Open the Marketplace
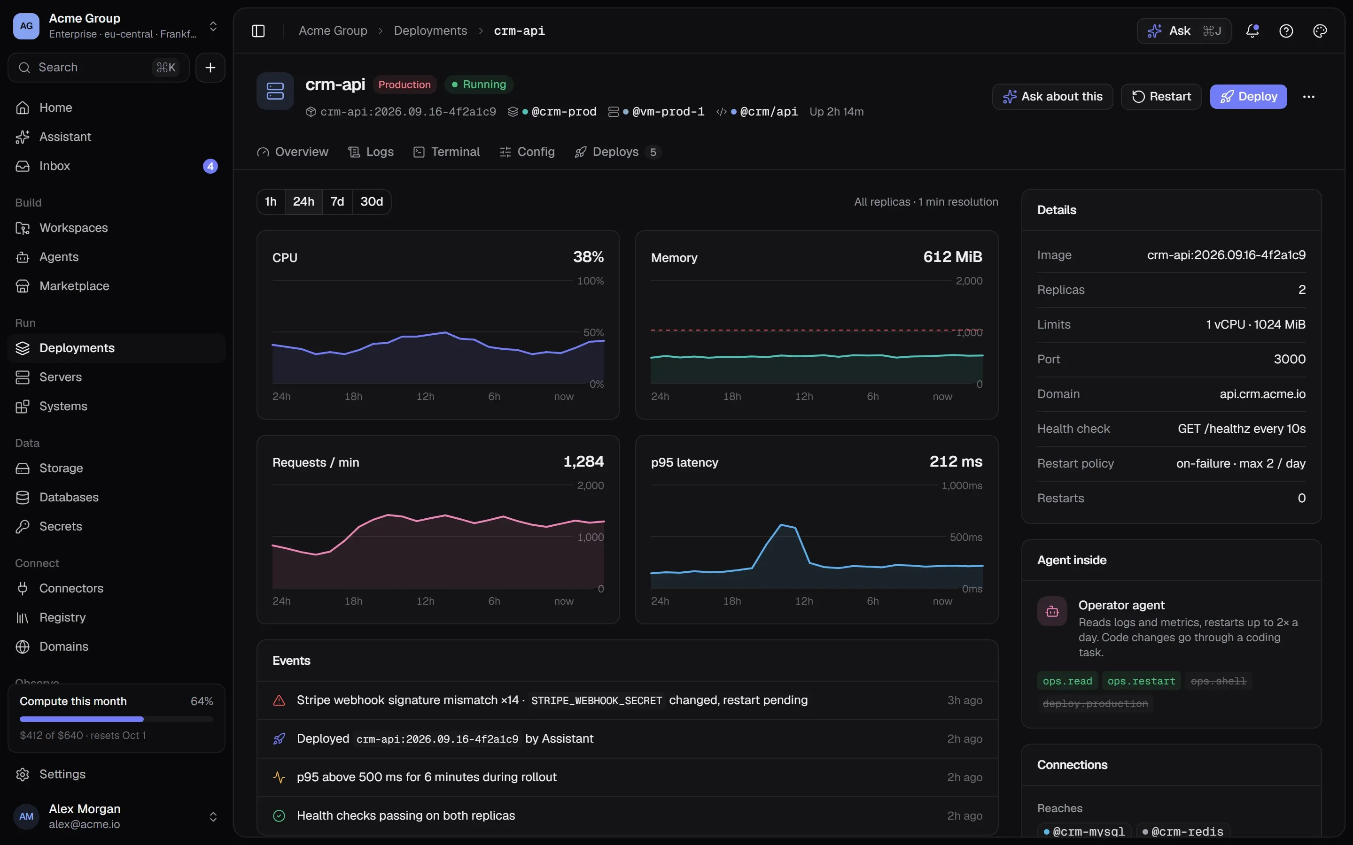This screenshot has height=845, width=1353. [117, 286]
